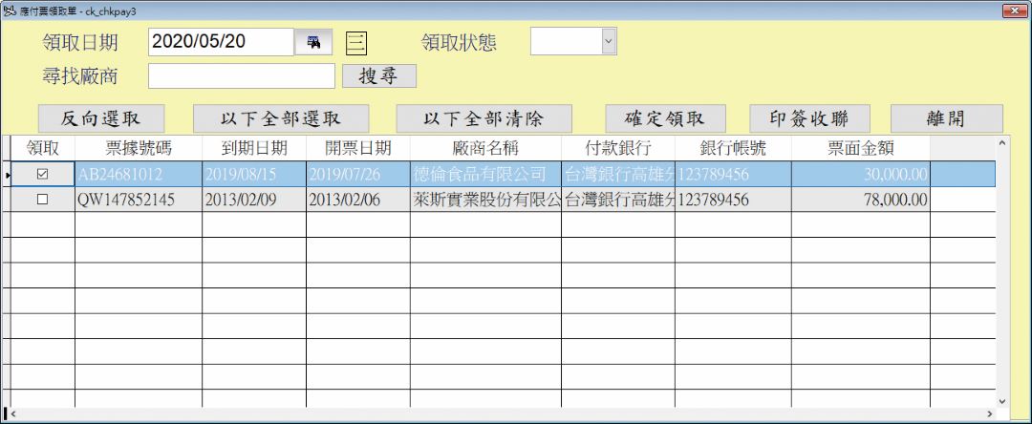
Task: Select cell AB24681012
Action: [x=139, y=174]
